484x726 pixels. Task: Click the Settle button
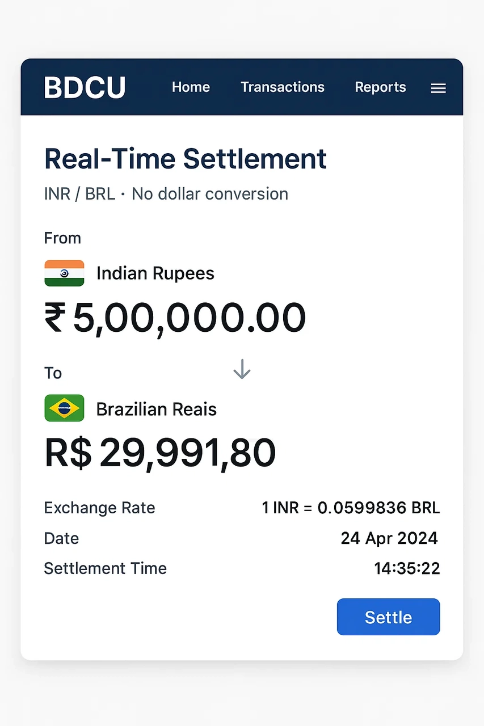click(388, 617)
